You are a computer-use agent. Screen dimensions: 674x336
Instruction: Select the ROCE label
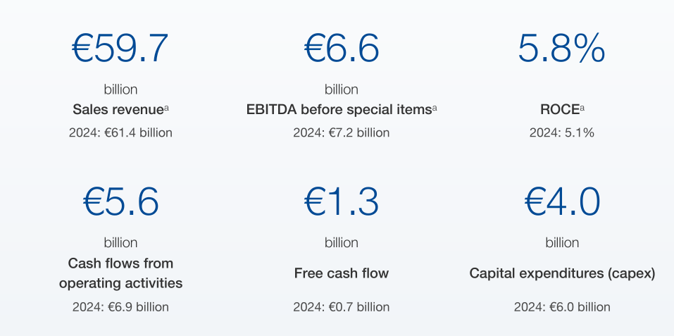[x=558, y=110]
